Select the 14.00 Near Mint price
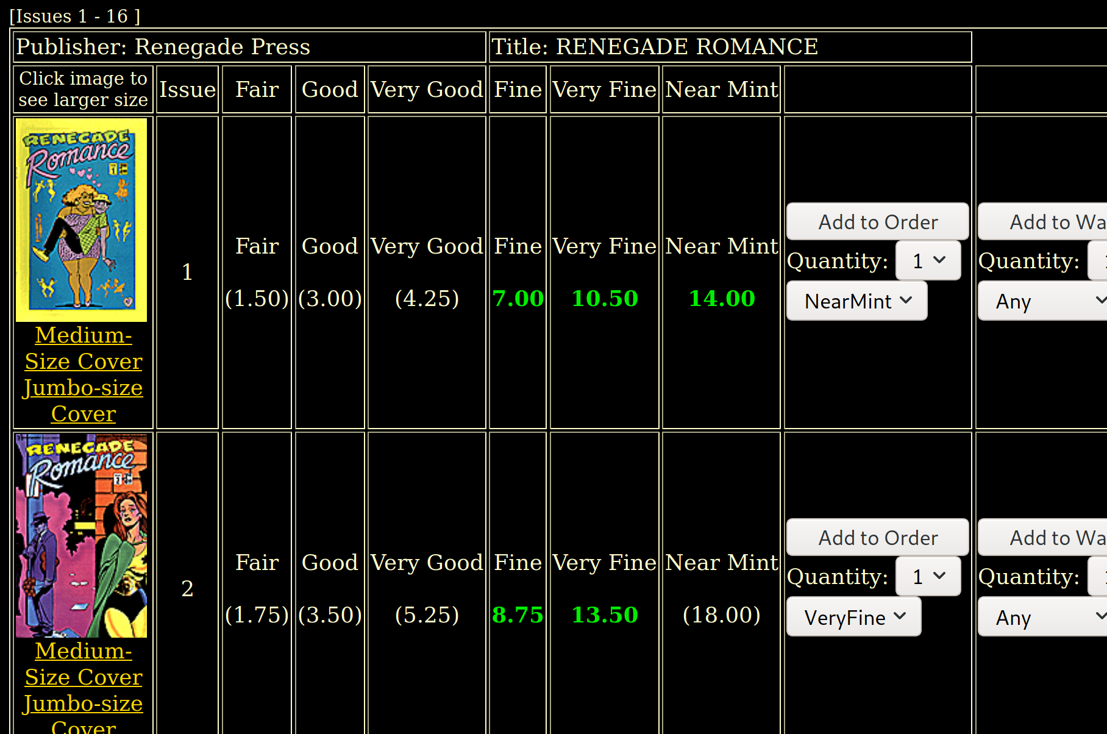This screenshot has width=1107, height=734. coord(722,298)
